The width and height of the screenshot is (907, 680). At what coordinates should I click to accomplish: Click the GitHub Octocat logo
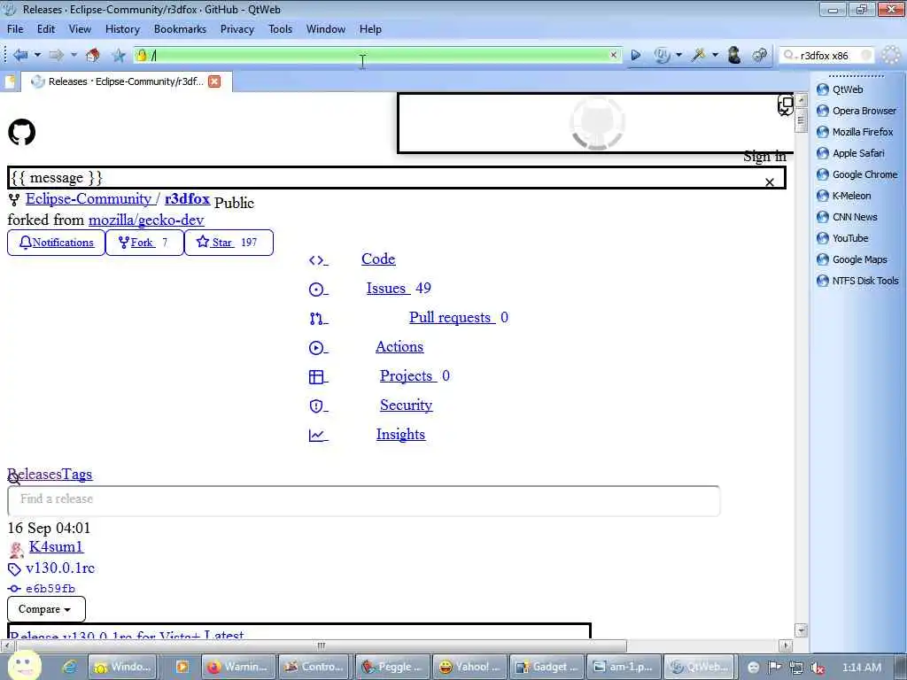[22, 132]
